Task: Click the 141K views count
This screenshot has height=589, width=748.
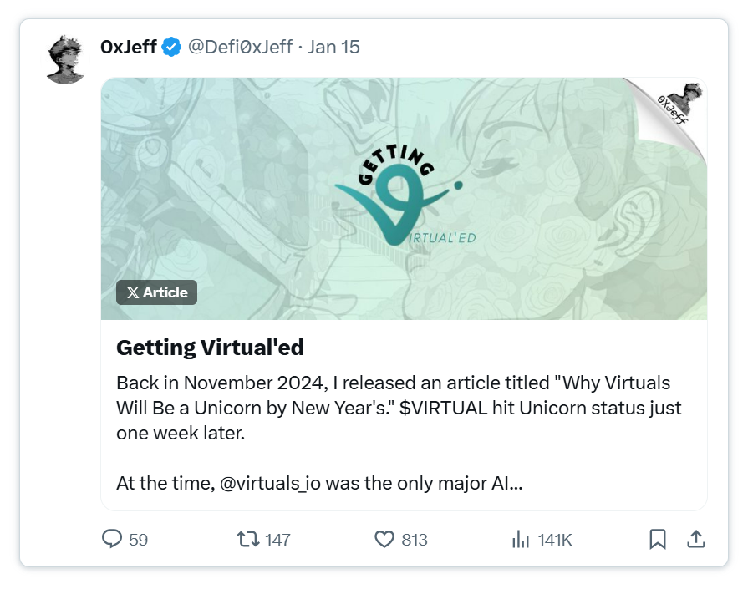Action: (x=555, y=540)
